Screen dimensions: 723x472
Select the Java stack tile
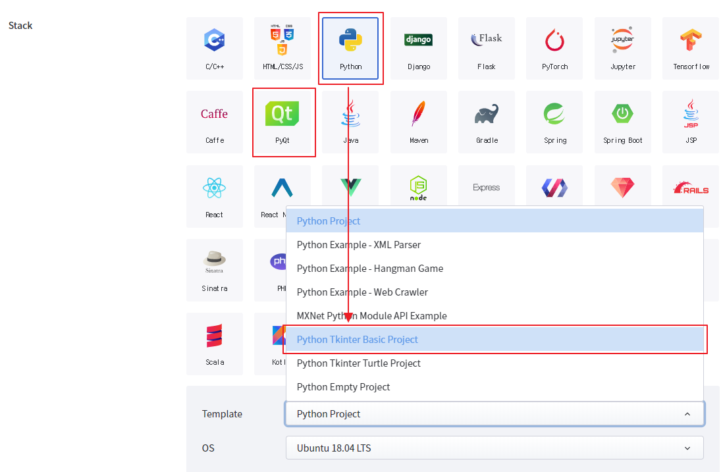coord(350,122)
